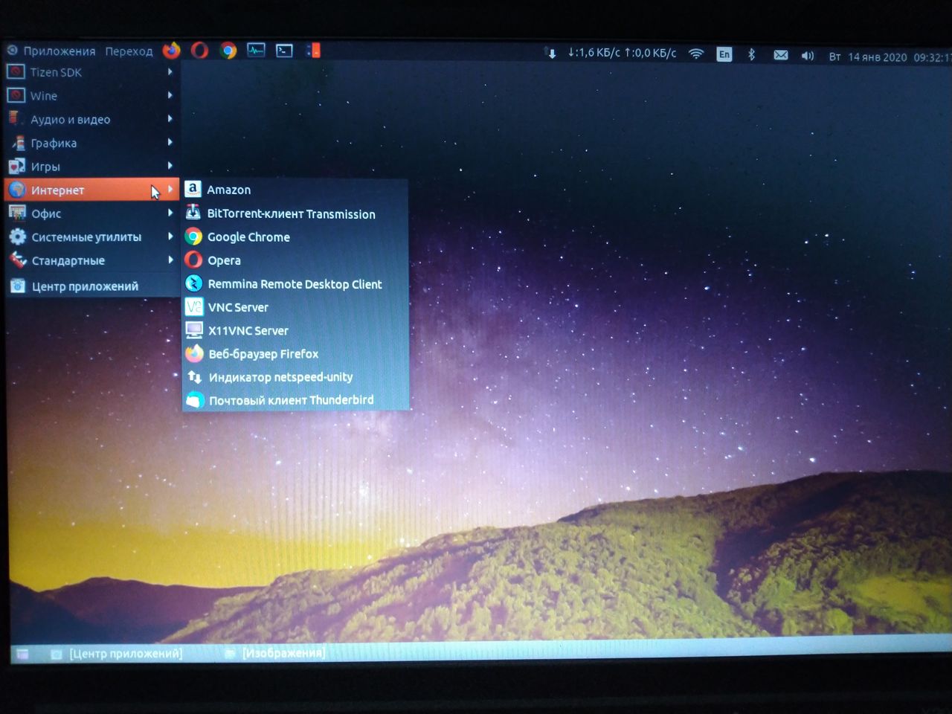Click the Transmission icon in the submenu
The height and width of the screenshot is (714, 952).
pos(193,213)
